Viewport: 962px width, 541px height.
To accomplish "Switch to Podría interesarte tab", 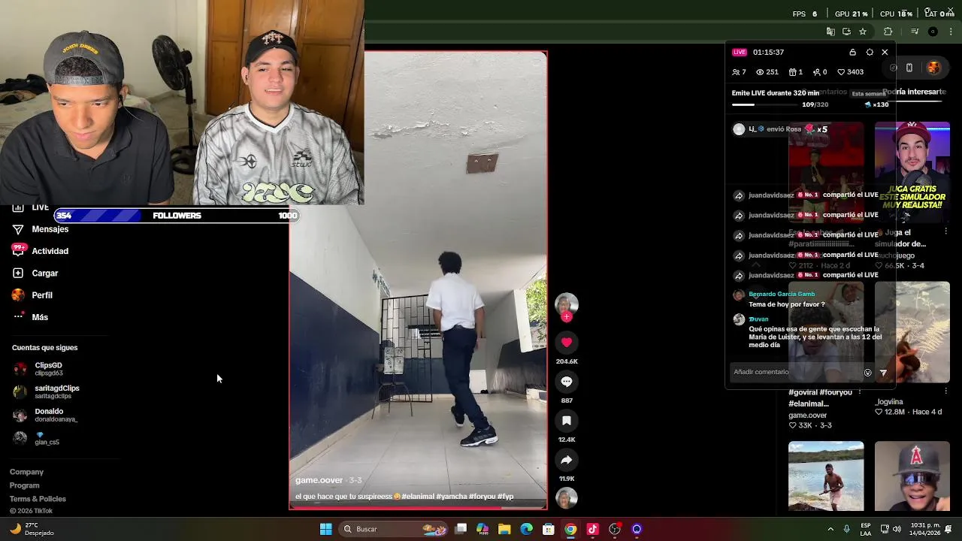I will tap(916, 92).
